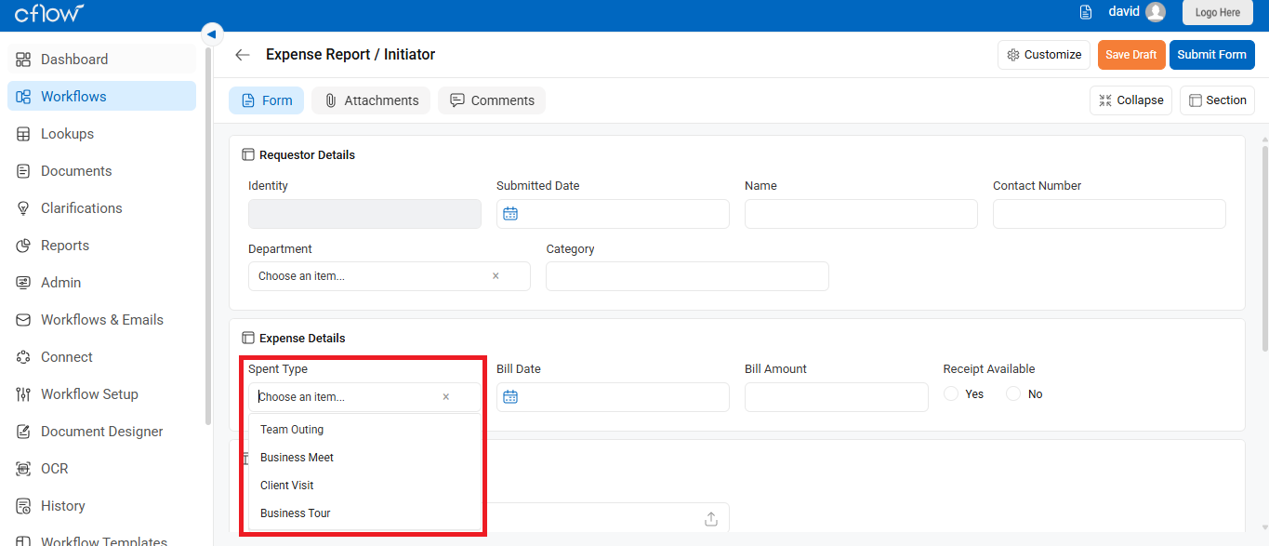This screenshot has width=1269, height=546.
Task: Click the Identity field
Action: pos(364,214)
